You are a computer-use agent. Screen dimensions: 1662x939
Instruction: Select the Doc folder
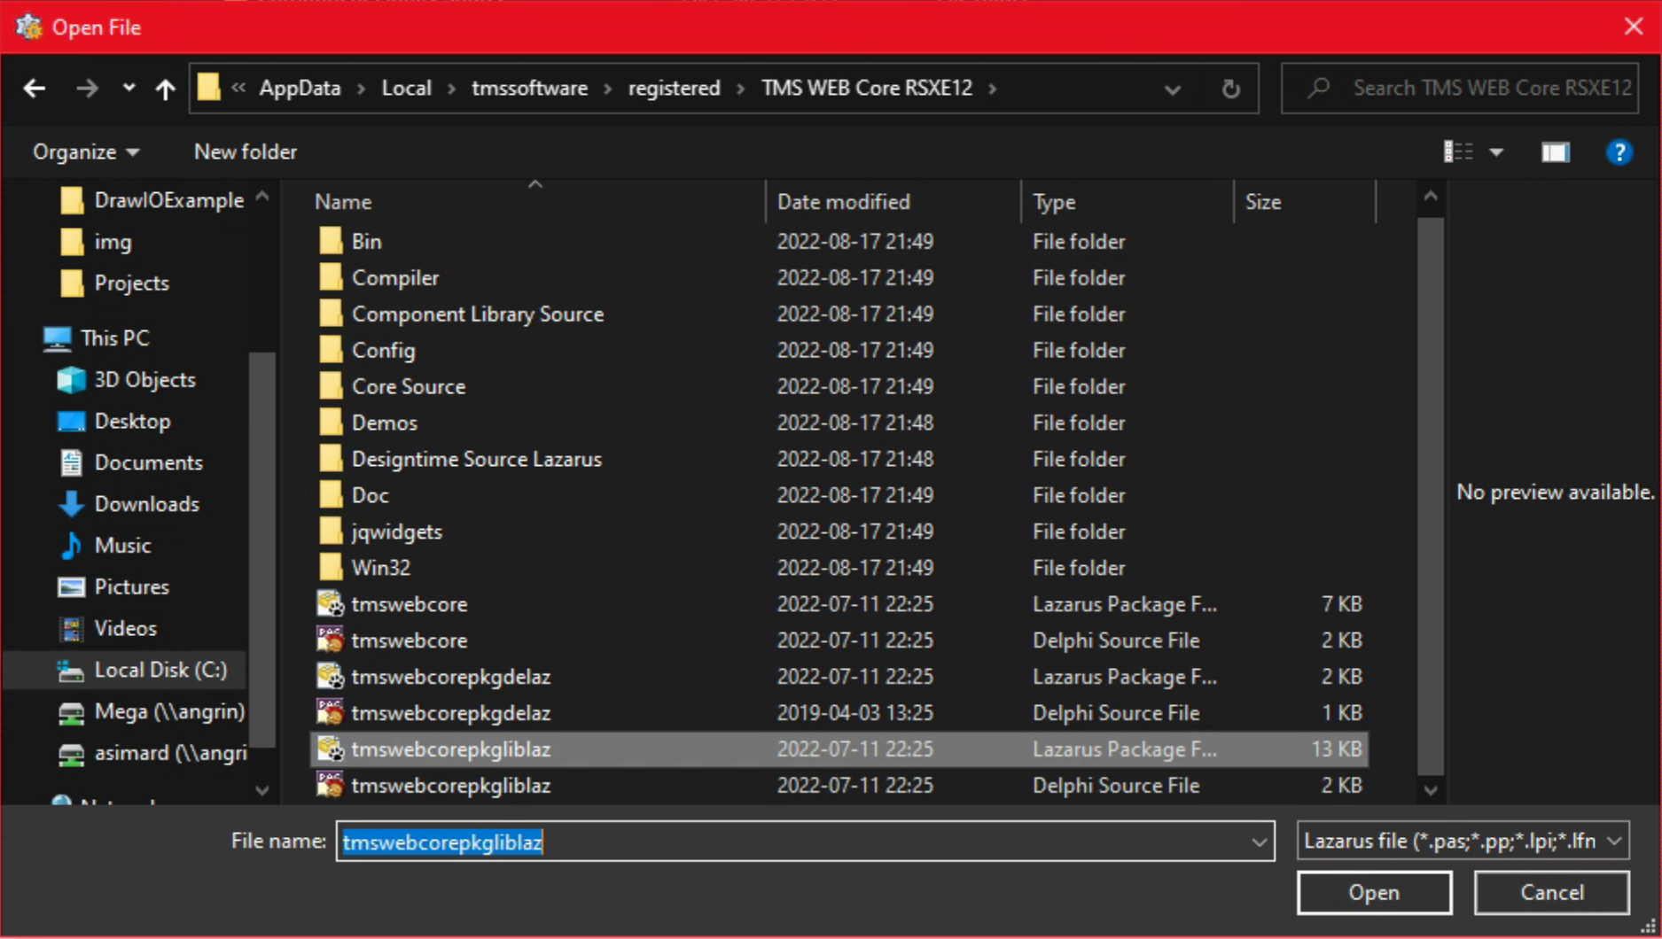tap(839, 495)
